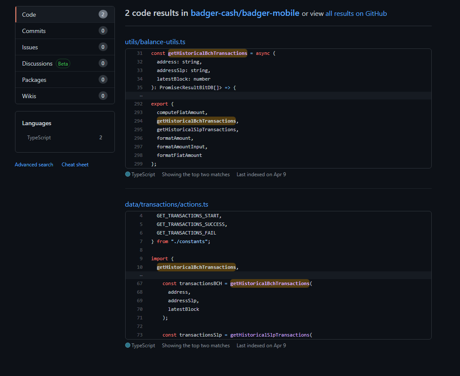Select the Commits results filter
The height and width of the screenshot is (376, 460).
point(65,31)
